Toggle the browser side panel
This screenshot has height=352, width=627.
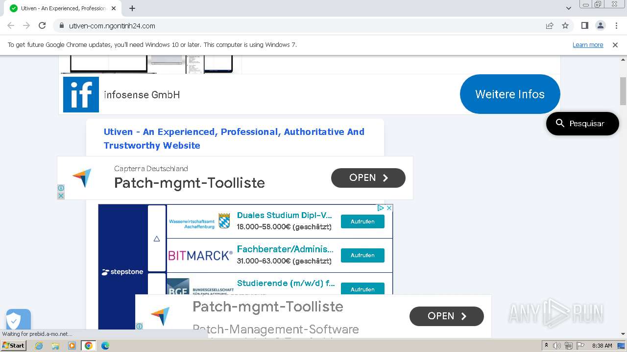584,26
